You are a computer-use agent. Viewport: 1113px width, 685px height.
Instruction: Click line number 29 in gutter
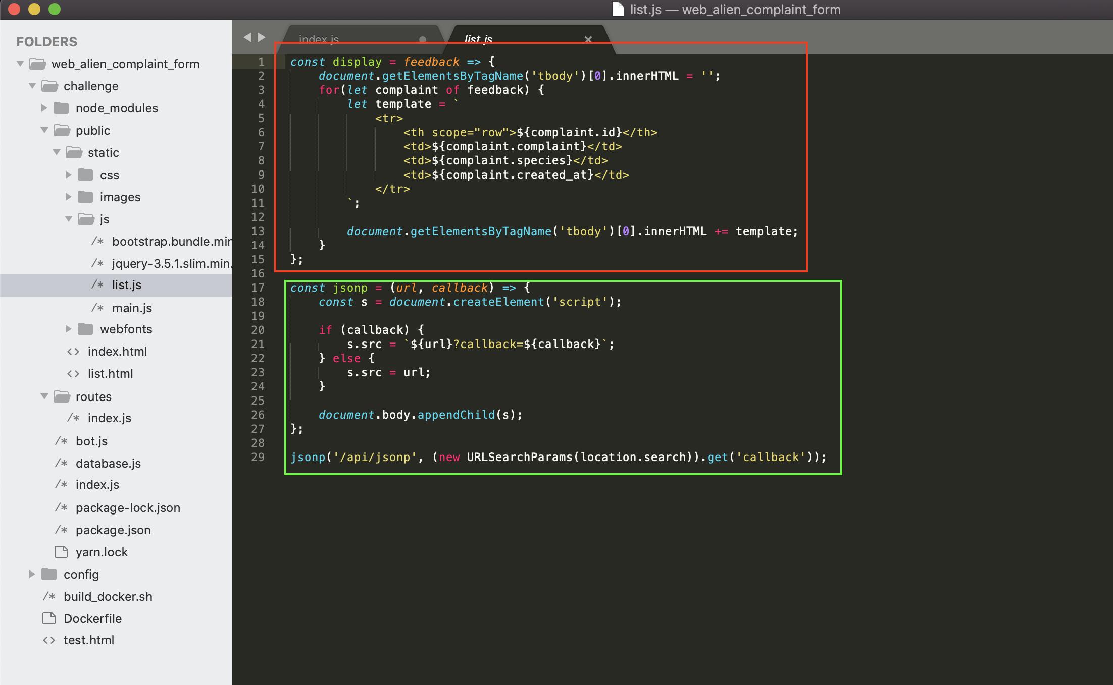pyautogui.click(x=258, y=457)
